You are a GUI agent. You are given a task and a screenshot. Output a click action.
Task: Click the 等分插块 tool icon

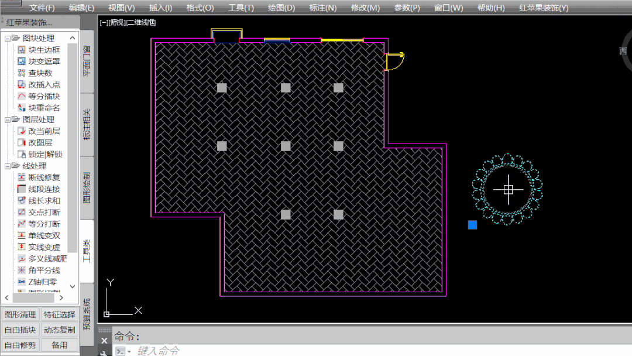pos(22,96)
